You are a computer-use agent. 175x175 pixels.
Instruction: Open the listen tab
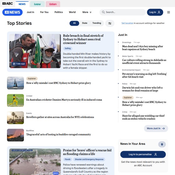[x=53, y=4]
